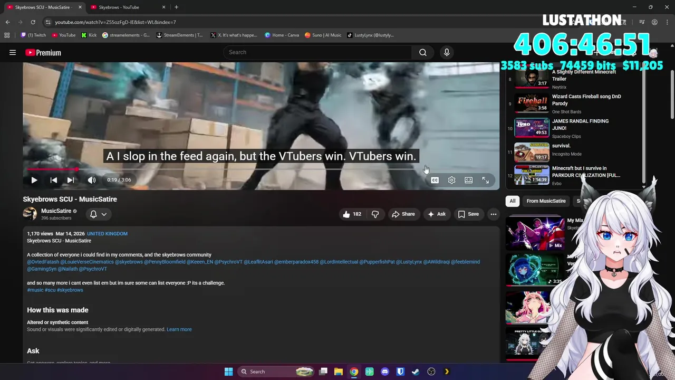Screen dimensions: 675x380
Task: Open the YouTube hamburger guide menu
Action: pyautogui.click(x=13, y=52)
